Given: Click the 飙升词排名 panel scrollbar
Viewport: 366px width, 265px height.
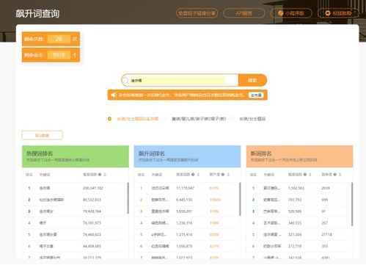Looking at the screenshot, I should coord(240,199).
